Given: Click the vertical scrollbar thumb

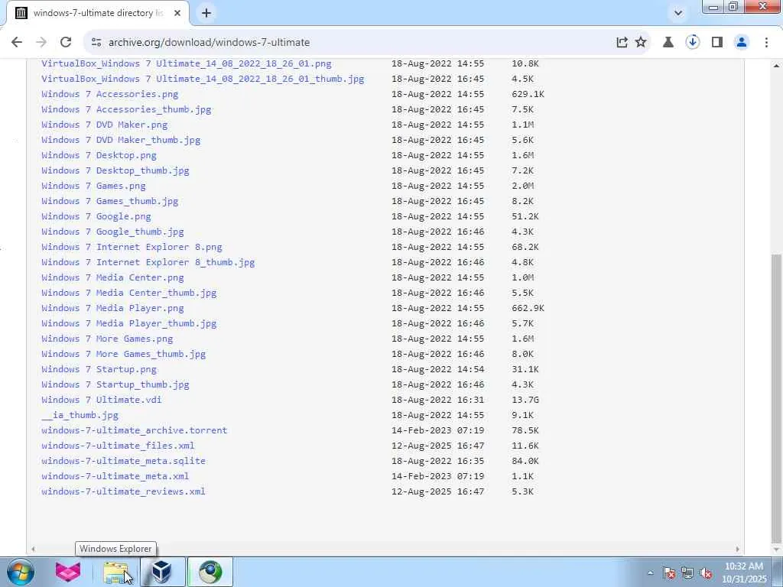Looking at the screenshot, I should pos(777,398).
